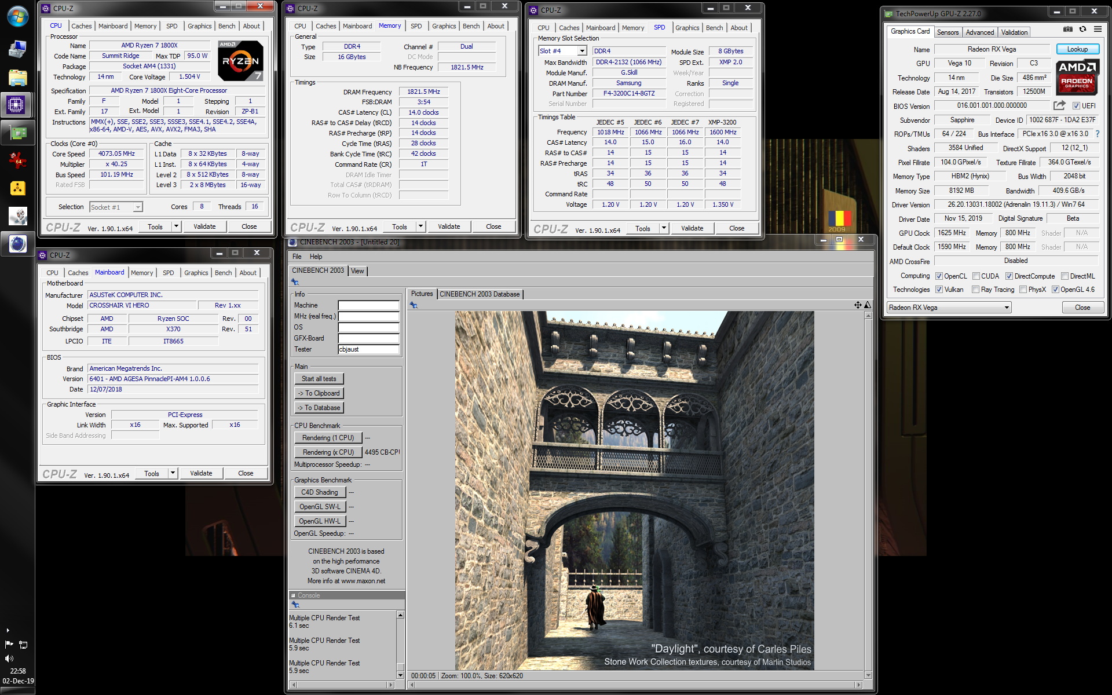The width and height of the screenshot is (1112, 695).
Task: Toggle the Vulkan checkbox
Action: point(939,290)
